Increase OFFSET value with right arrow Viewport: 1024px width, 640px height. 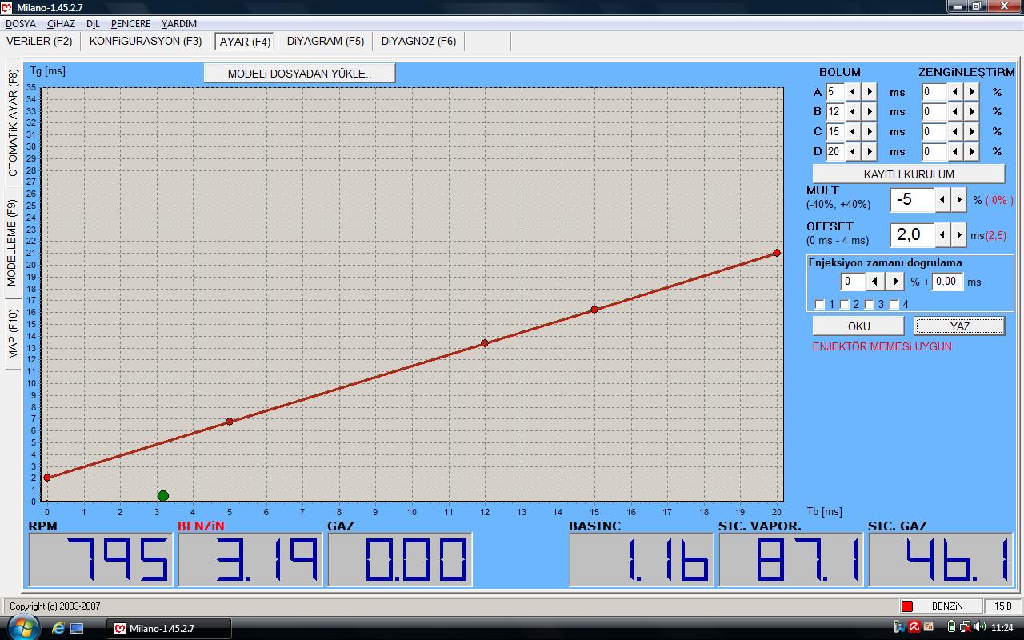[x=959, y=235]
